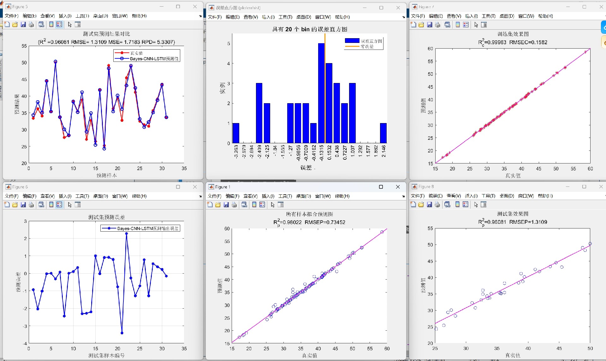Viewport: 606px width, 361px height.
Task: Click New Figure icon in Figure 5 toolbar
Action: (x=7, y=24)
